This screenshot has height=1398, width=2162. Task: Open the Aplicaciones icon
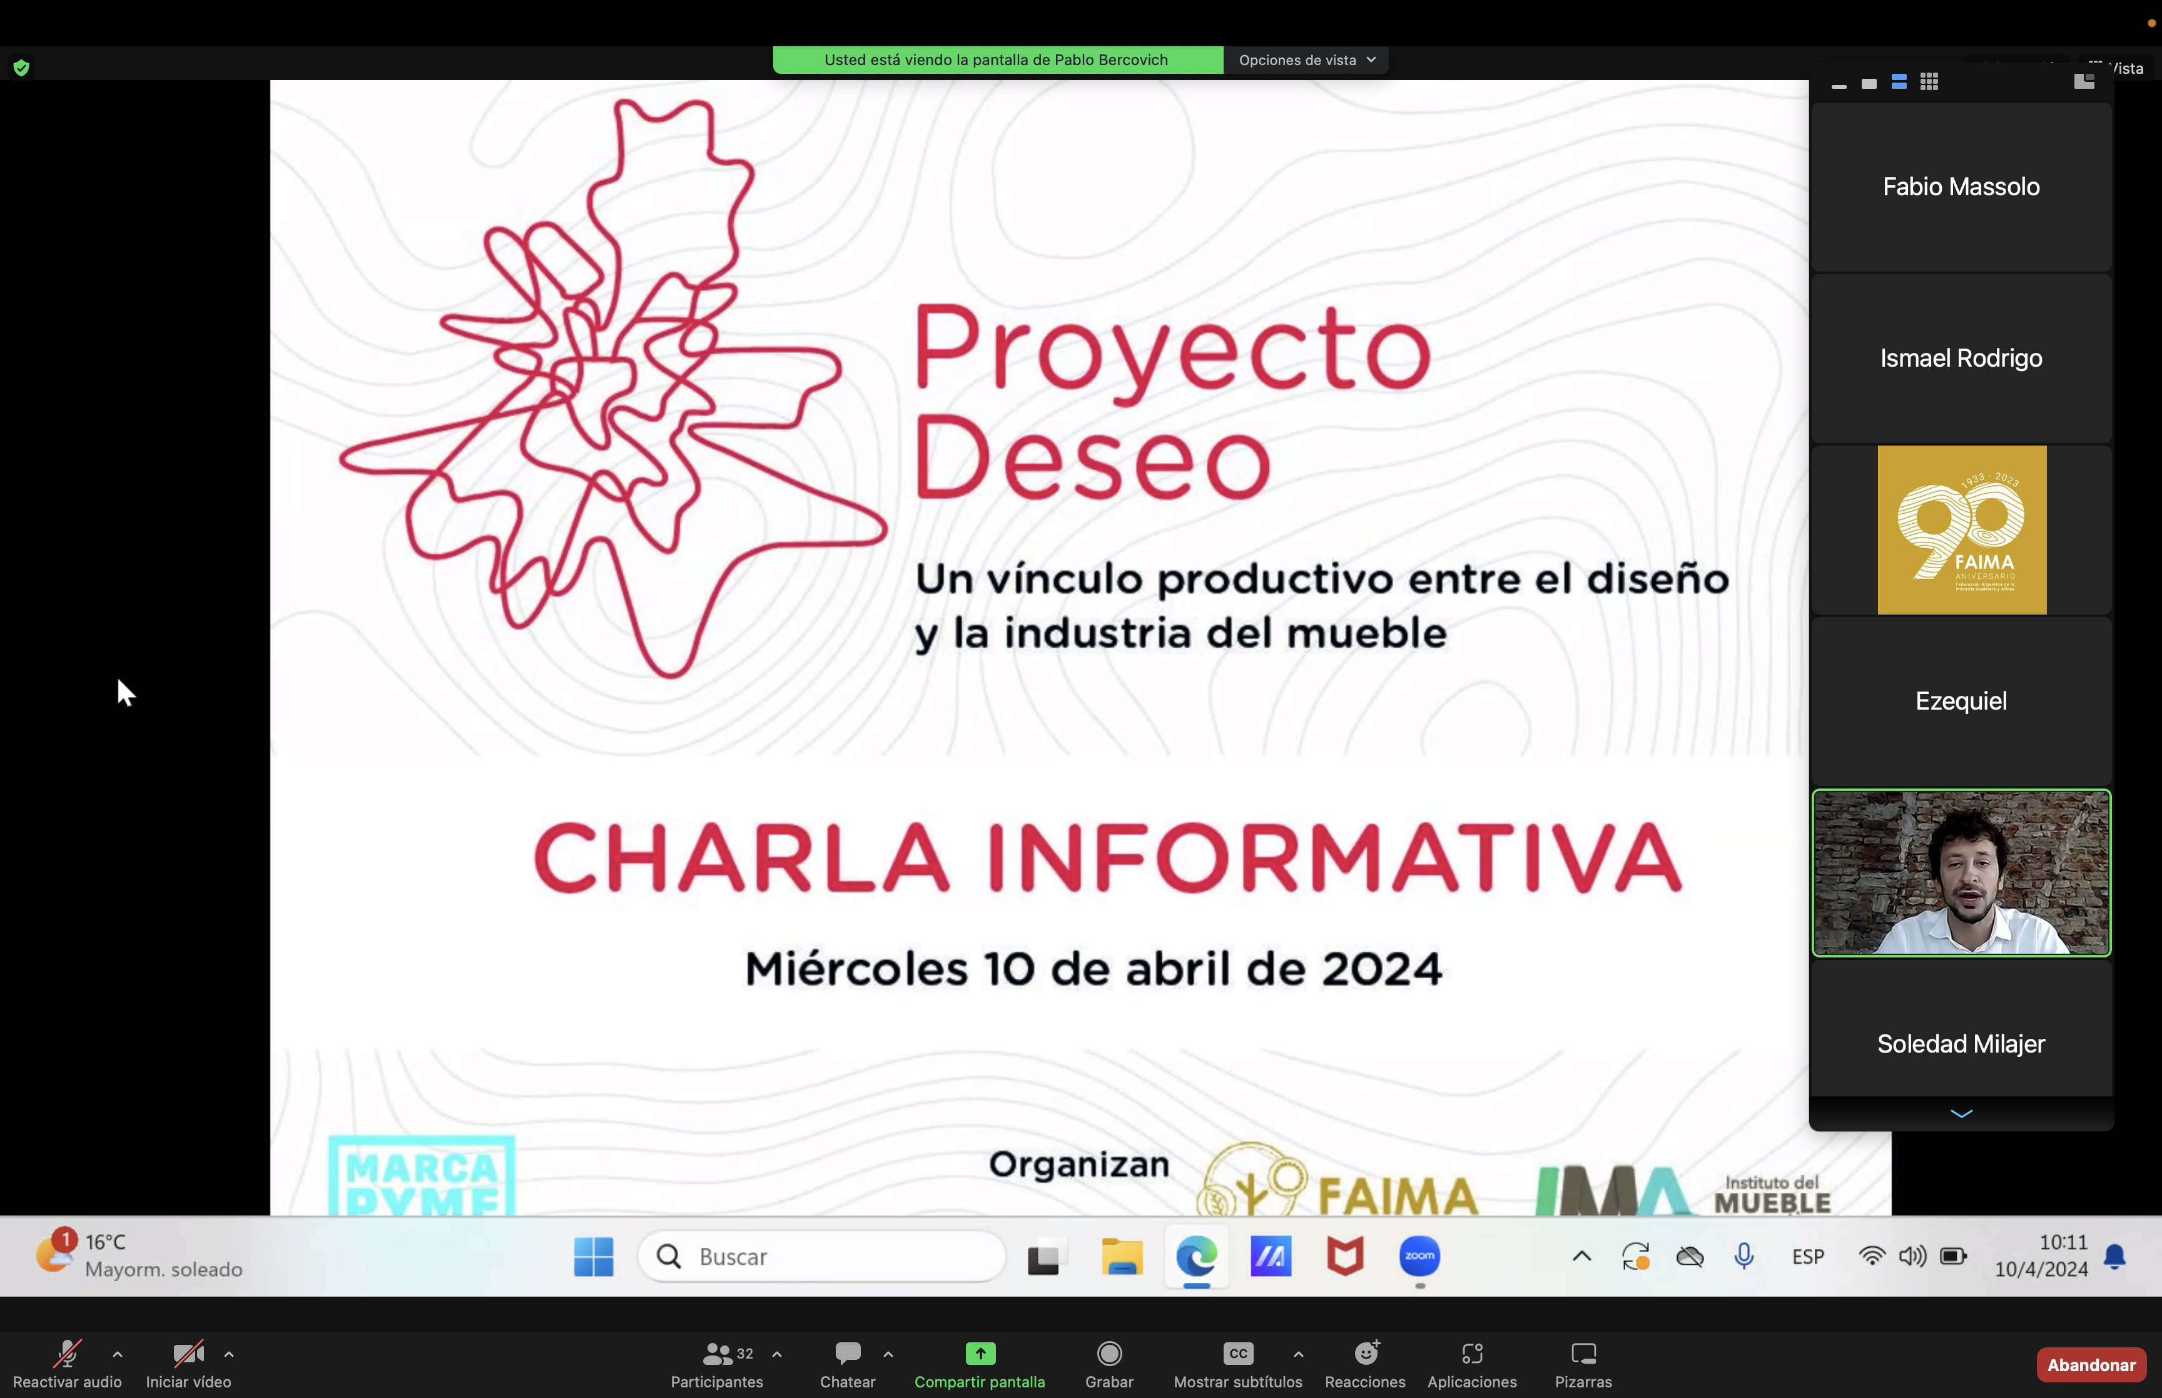click(1471, 1354)
